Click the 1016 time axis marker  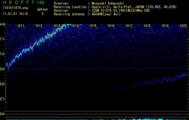[x=111, y=26]
